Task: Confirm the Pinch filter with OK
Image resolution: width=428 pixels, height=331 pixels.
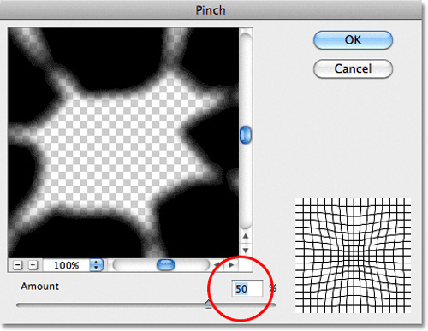Action: (353, 40)
